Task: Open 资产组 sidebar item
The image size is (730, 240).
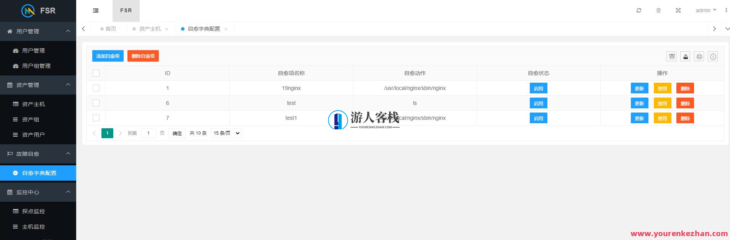Action: coord(38,119)
